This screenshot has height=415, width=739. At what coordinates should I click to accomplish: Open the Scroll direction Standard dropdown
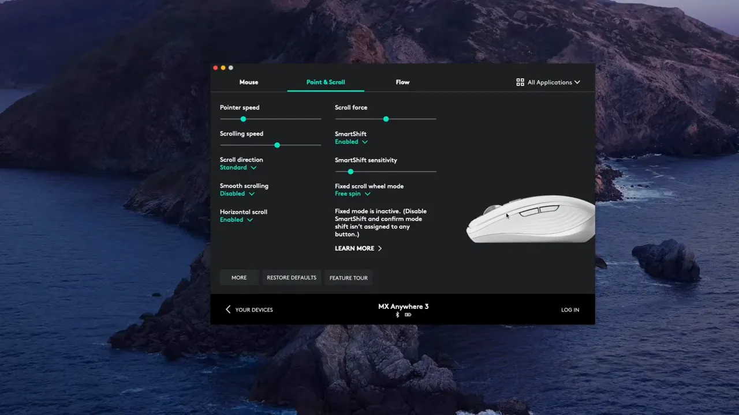(x=238, y=168)
